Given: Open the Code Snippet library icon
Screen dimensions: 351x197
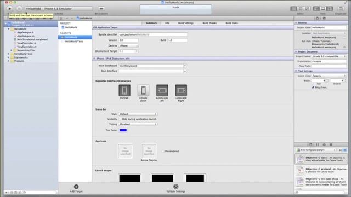Looking at the screenshot, I should pos(318,144).
